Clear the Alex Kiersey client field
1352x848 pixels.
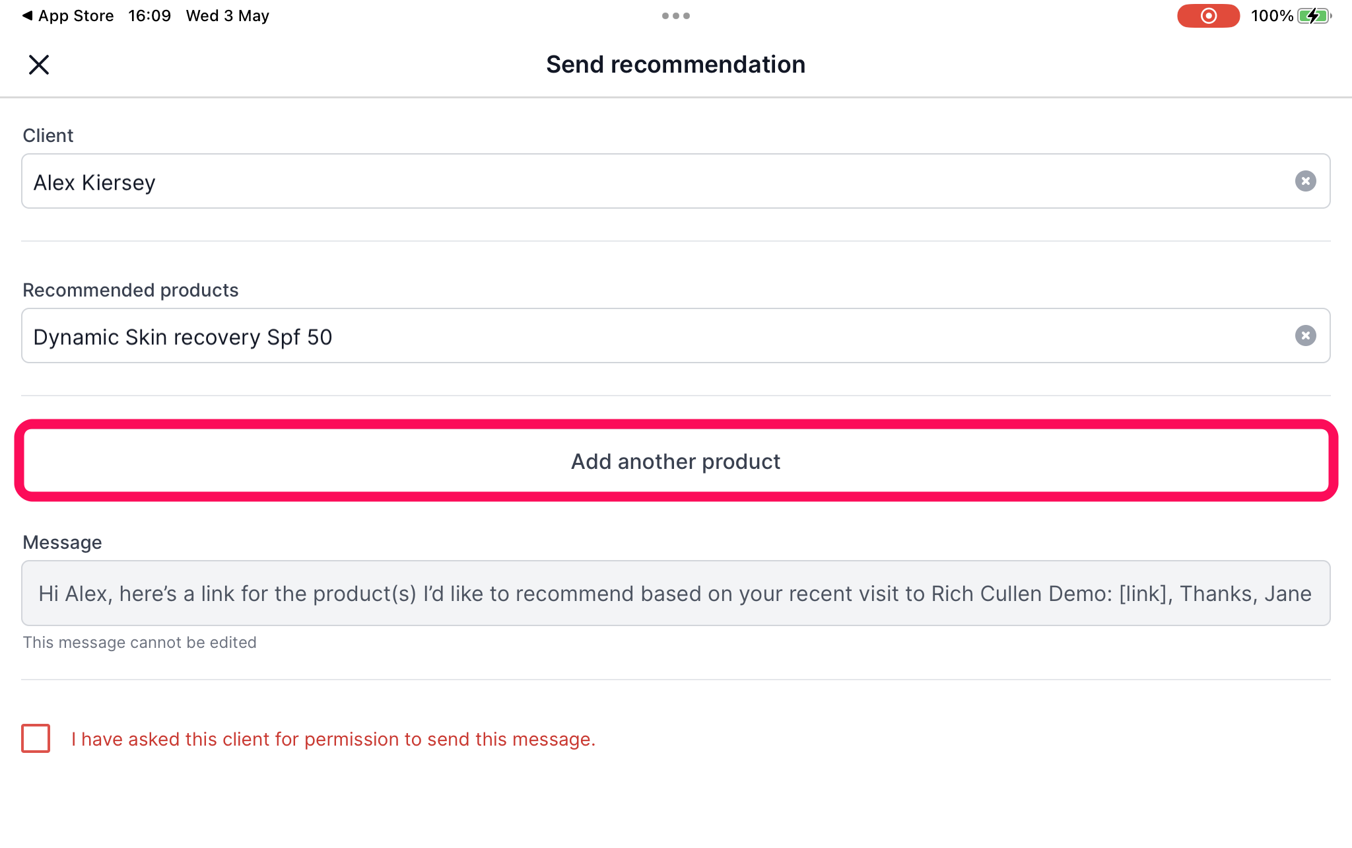pyautogui.click(x=1305, y=181)
